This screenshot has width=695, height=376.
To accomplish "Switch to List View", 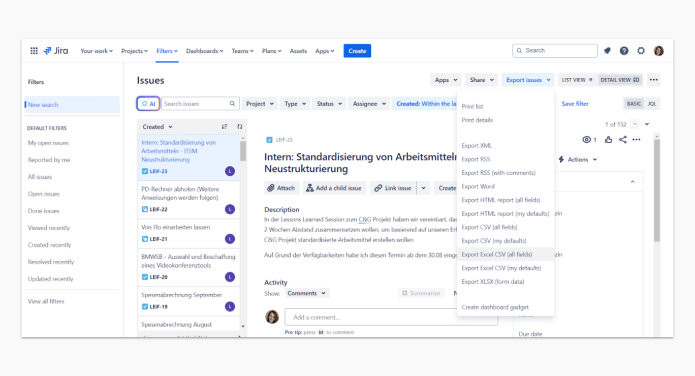I will click(x=577, y=80).
